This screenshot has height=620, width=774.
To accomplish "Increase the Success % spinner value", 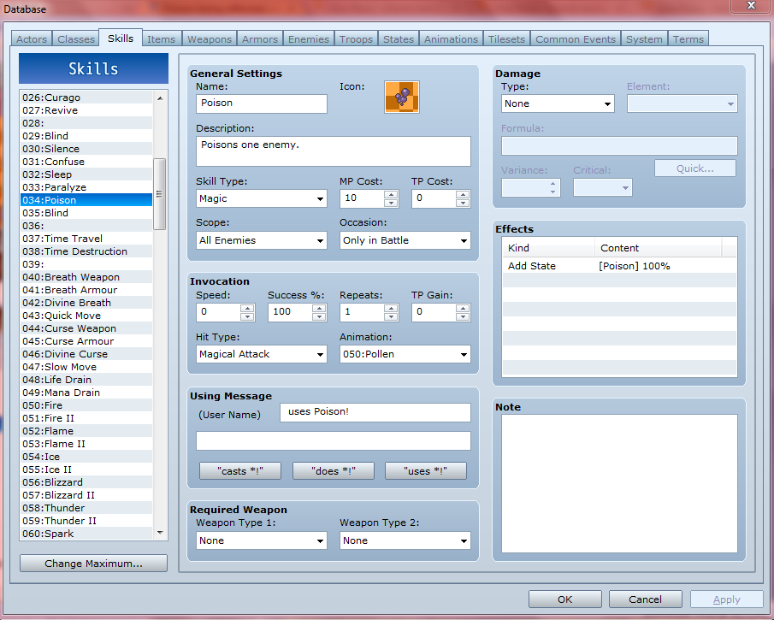I will click(319, 307).
